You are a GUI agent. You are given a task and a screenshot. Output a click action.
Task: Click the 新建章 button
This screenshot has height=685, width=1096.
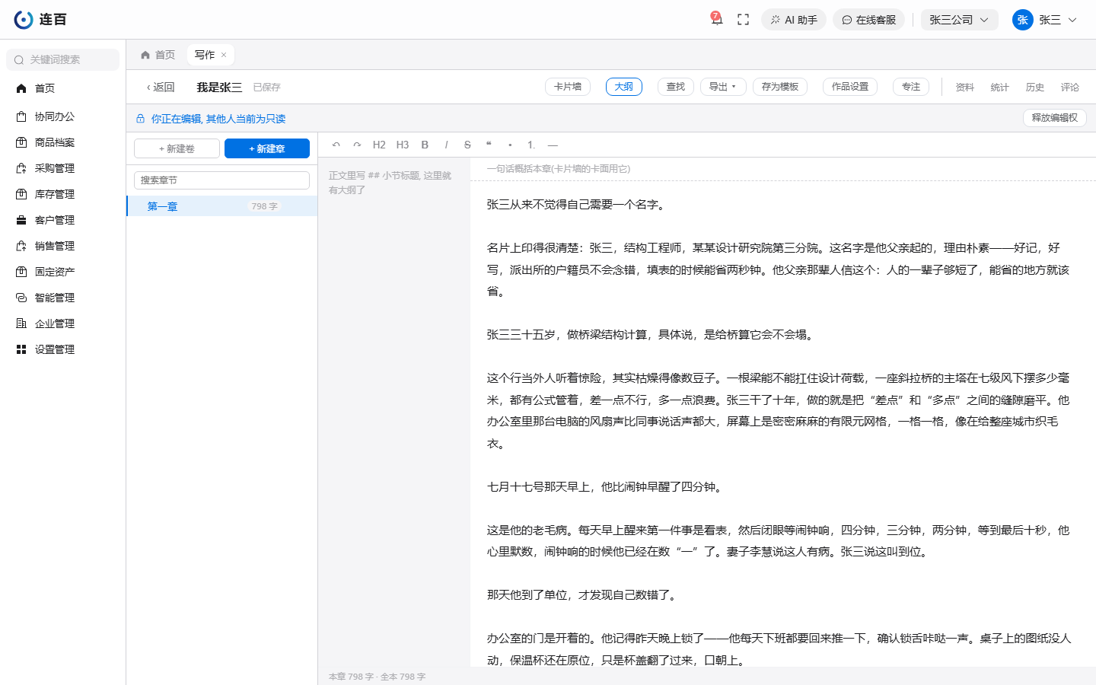click(x=267, y=148)
